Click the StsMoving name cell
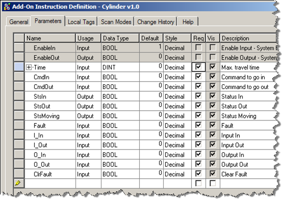The width and height of the screenshot is (282, 199). click(50, 116)
